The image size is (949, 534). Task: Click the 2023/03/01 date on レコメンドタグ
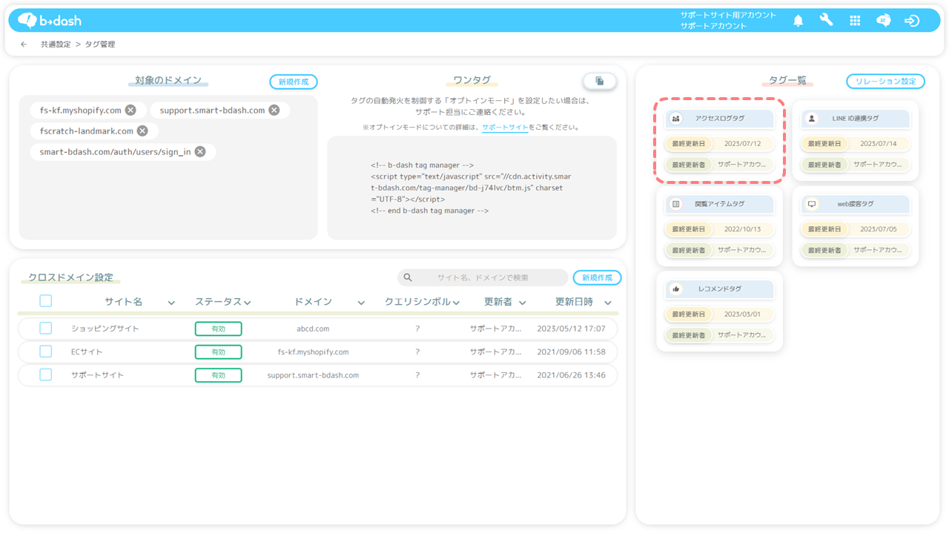click(x=742, y=314)
